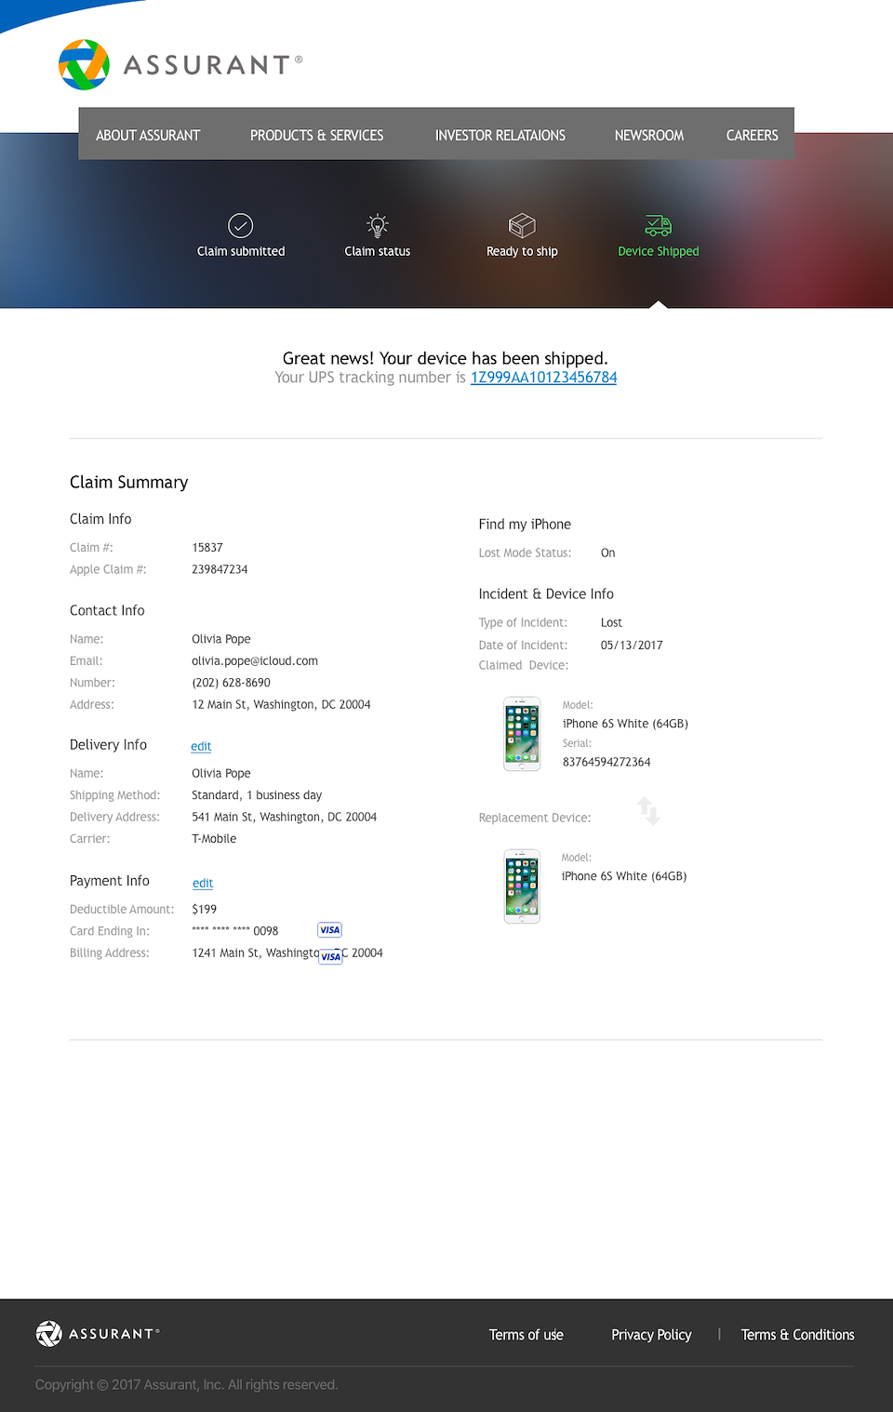Select the Device Shipped truck icon
Viewport: 893px width, 1412px height.
tap(658, 225)
